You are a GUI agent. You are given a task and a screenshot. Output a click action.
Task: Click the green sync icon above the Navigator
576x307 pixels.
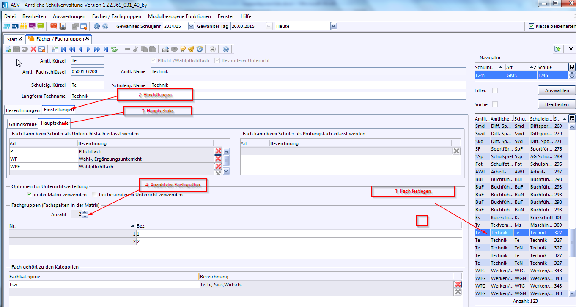point(558,49)
